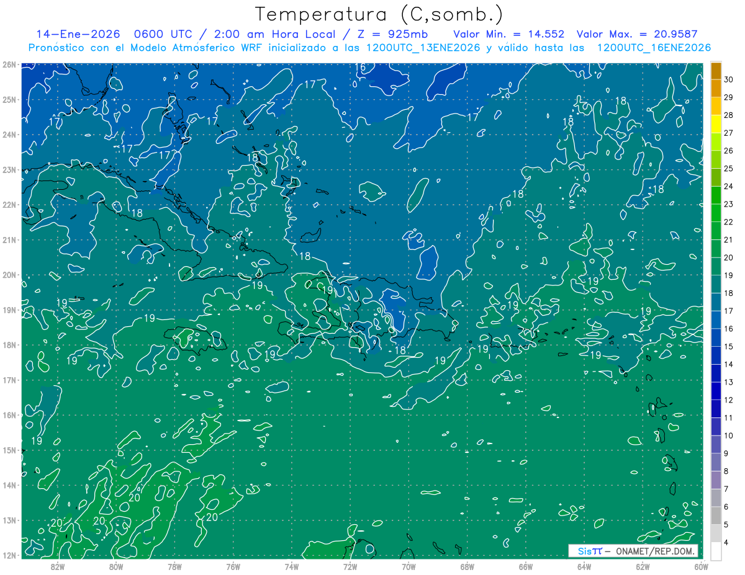Click the legend swatch between 25 and 26
This screenshot has width=745, height=575.
point(716,159)
